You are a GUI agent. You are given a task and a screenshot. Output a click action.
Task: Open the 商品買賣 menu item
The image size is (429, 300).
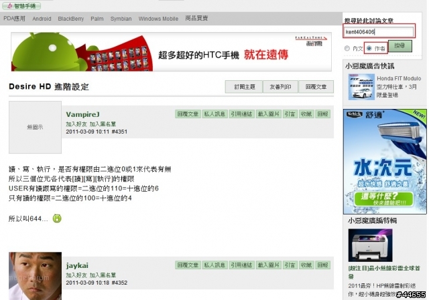(196, 18)
